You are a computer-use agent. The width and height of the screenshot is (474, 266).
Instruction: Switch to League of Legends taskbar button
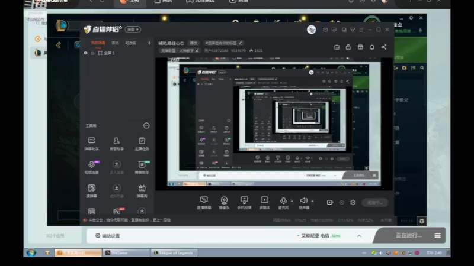coord(174,253)
